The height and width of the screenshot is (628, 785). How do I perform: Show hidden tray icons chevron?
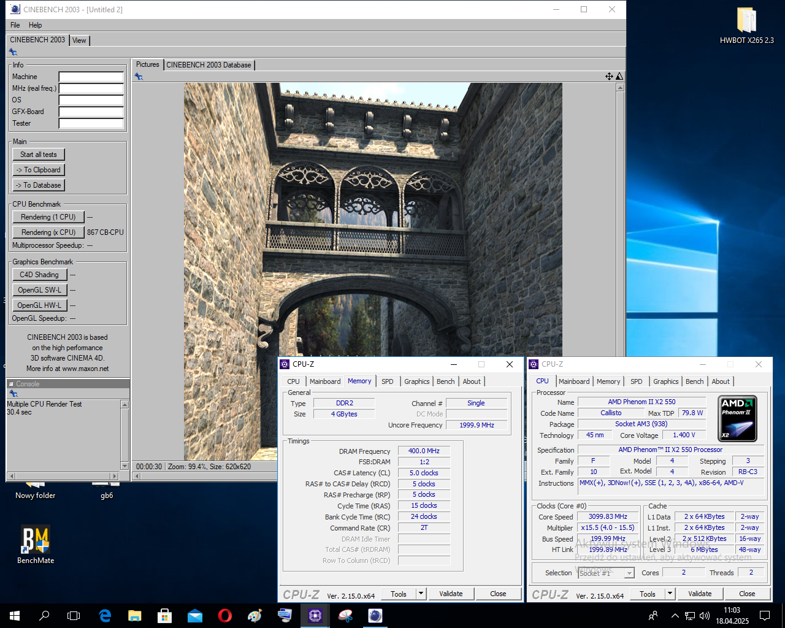(675, 615)
